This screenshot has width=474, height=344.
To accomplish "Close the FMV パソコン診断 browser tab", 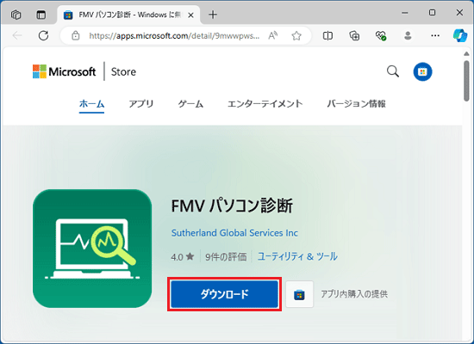I will [x=190, y=15].
